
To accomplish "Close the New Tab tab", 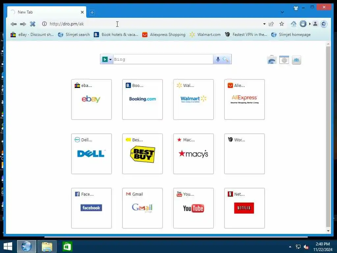I will (x=82, y=12).
